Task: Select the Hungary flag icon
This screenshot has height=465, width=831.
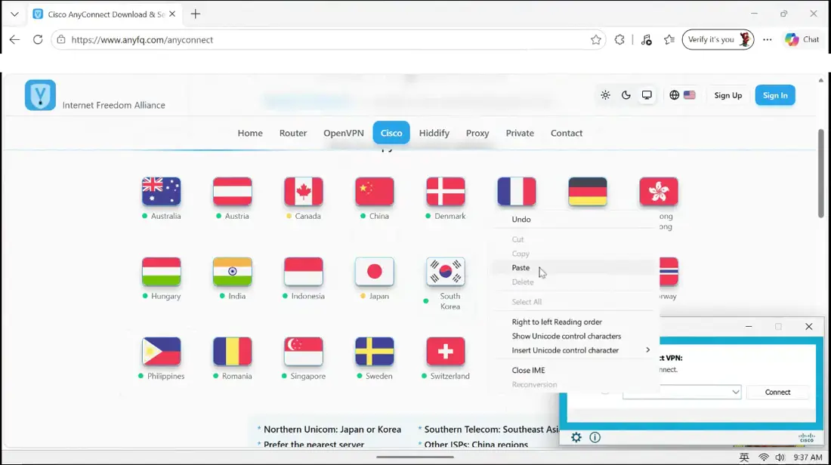Action: point(162,271)
